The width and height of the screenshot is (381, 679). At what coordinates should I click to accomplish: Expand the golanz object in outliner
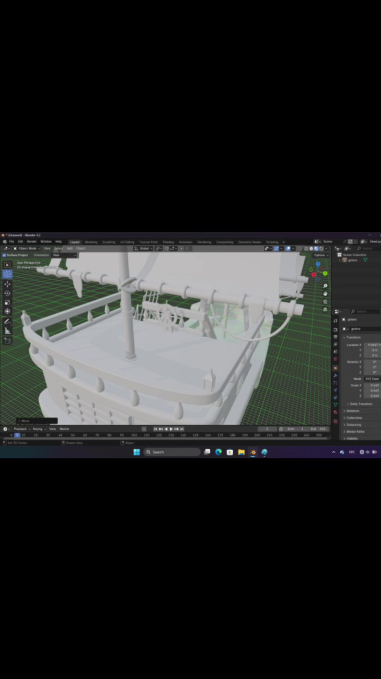pyautogui.click(x=340, y=260)
